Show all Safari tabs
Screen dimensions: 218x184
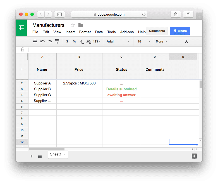(188, 14)
